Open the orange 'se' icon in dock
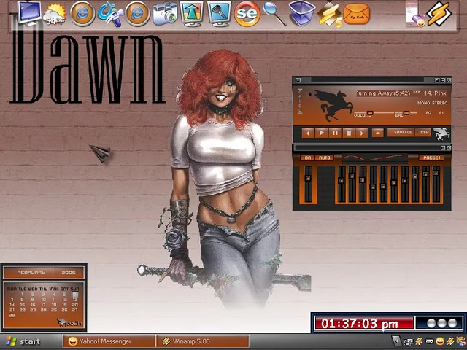The height and width of the screenshot is (350, 467). click(x=247, y=14)
